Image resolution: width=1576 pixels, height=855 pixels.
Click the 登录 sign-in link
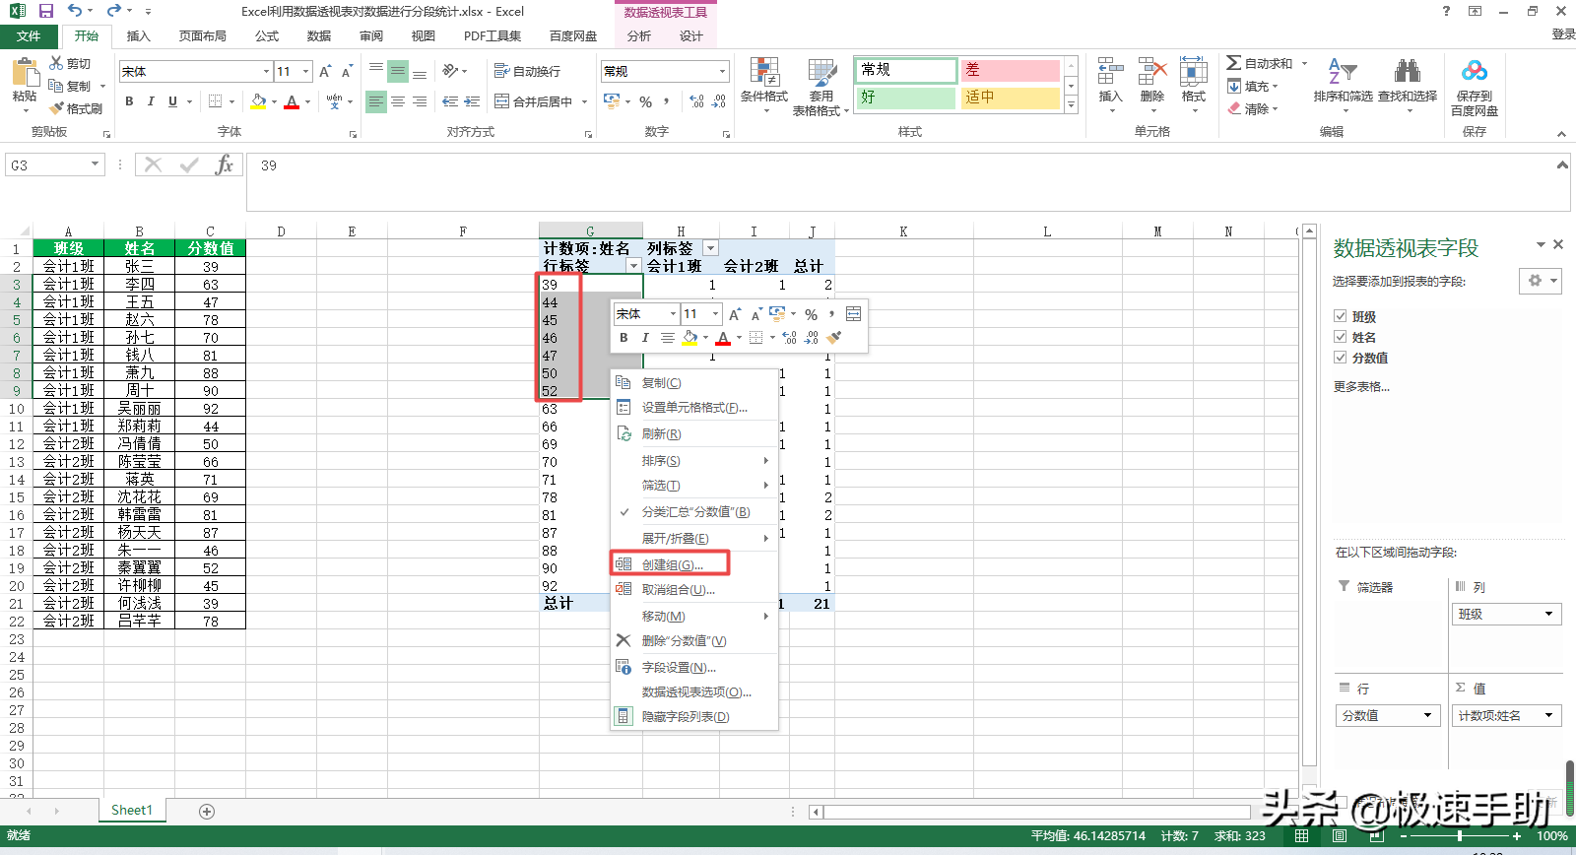[1563, 33]
